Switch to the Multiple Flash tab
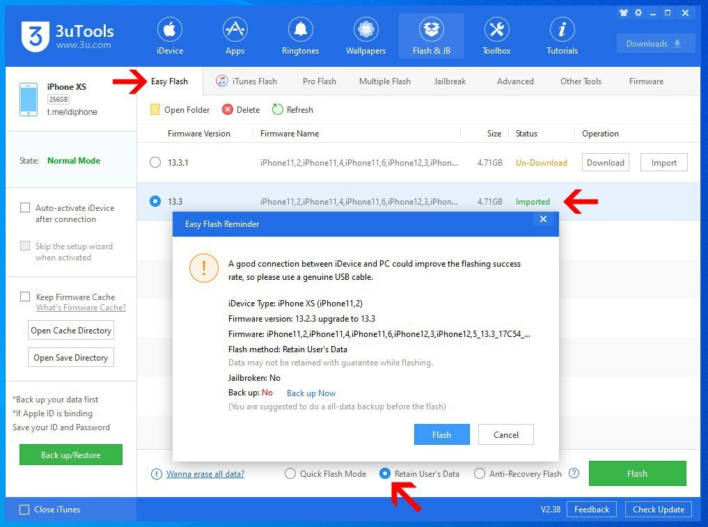Viewport: 708px width, 527px height. click(385, 81)
